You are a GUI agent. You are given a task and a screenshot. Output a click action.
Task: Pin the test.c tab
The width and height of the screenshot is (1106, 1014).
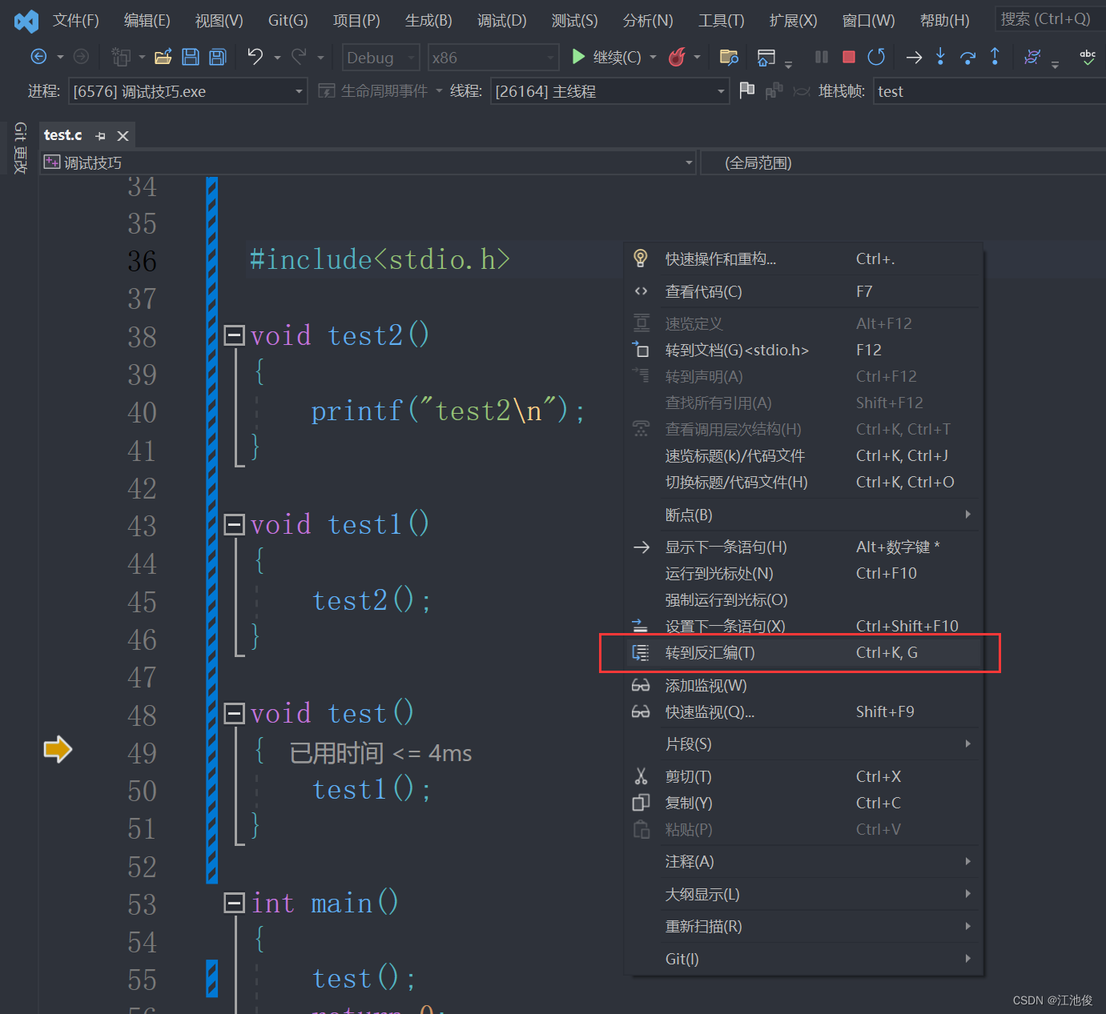[x=100, y=136]
